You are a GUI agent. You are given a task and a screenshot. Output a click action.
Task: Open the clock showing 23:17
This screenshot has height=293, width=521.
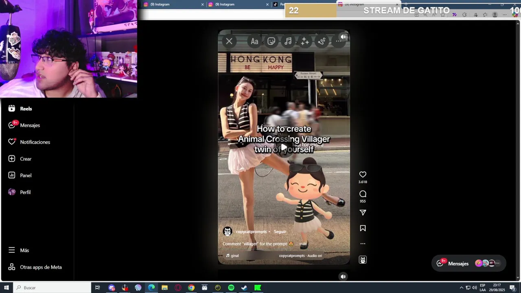coord(497,288)
